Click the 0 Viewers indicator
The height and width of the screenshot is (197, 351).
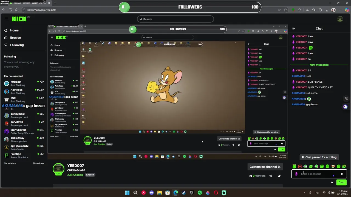tap(257, 176)
